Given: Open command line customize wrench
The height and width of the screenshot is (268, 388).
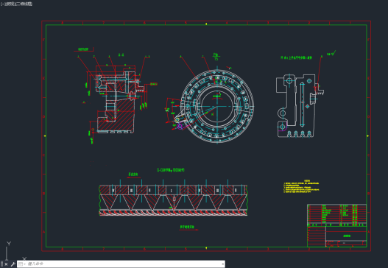Looking at the screenshot, I should point(13,264).
